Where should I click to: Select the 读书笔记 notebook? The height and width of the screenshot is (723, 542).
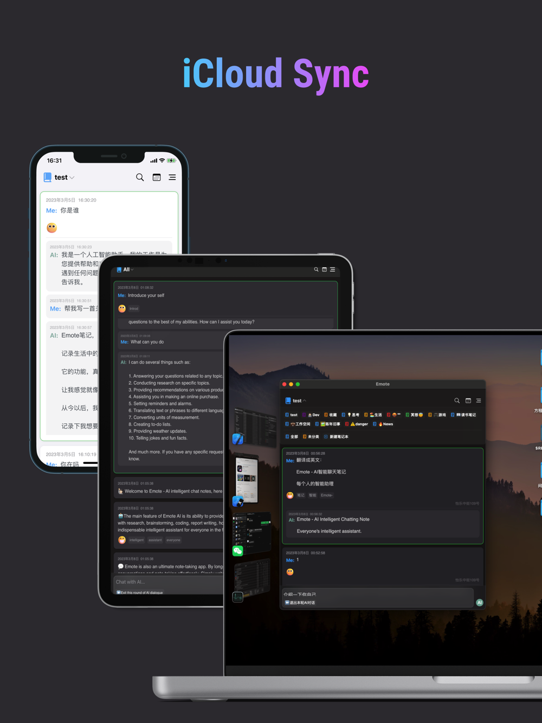click(x=463, y=415)
